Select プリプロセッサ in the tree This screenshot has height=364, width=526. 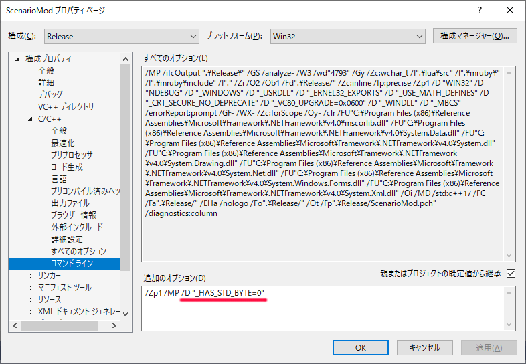coord(72,155)
